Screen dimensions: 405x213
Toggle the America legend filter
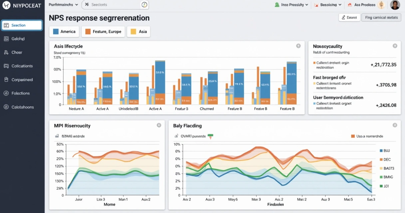[64, 32]
